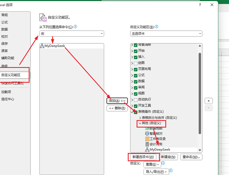
Task: Click the move down arrow button
Action: click(209, 108)
